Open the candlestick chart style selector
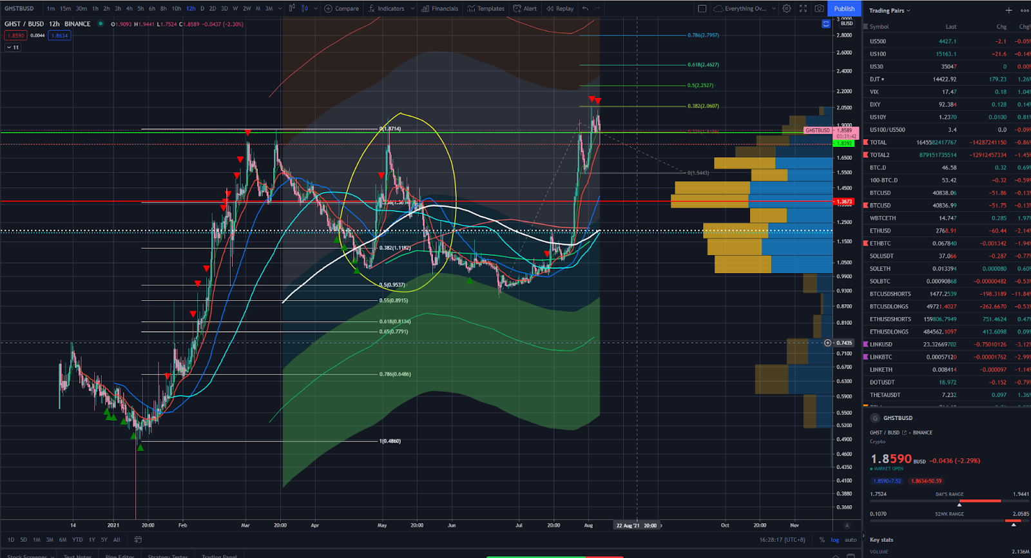Screen dimensions: 1031x558 292,8
